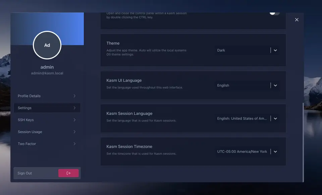The width and height of the screenshot is (322, 195).
Task: Click the admin@kasm.local email text
Action: [x=47, y=73]
